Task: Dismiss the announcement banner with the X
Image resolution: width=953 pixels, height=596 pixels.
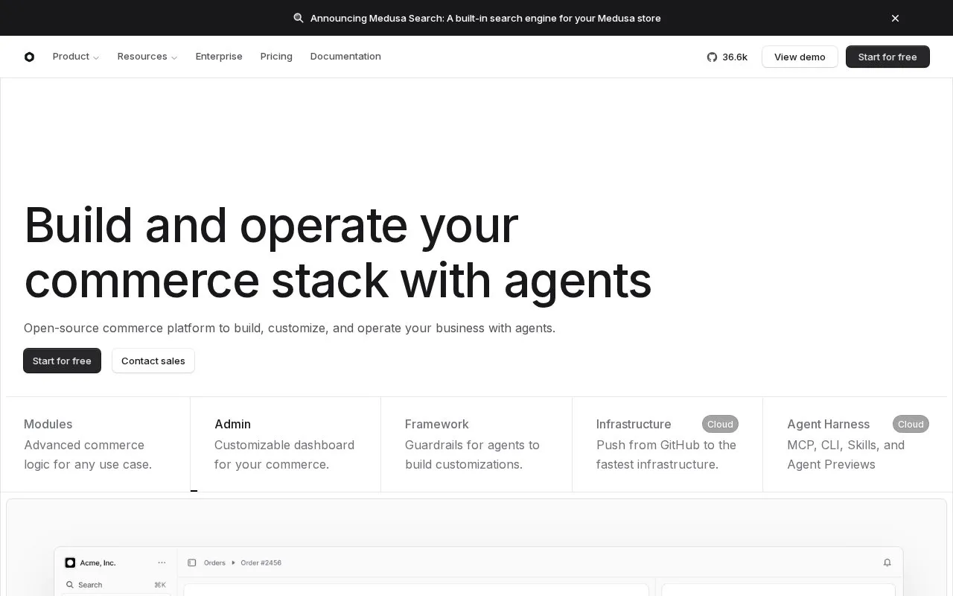Action: point(895,18)
